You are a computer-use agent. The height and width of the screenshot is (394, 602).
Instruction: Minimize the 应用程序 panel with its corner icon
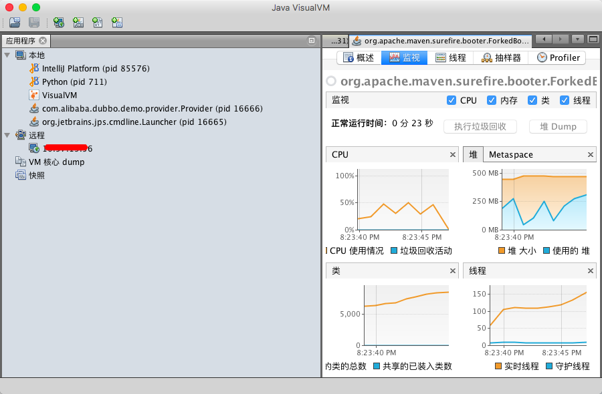[312, 40]
